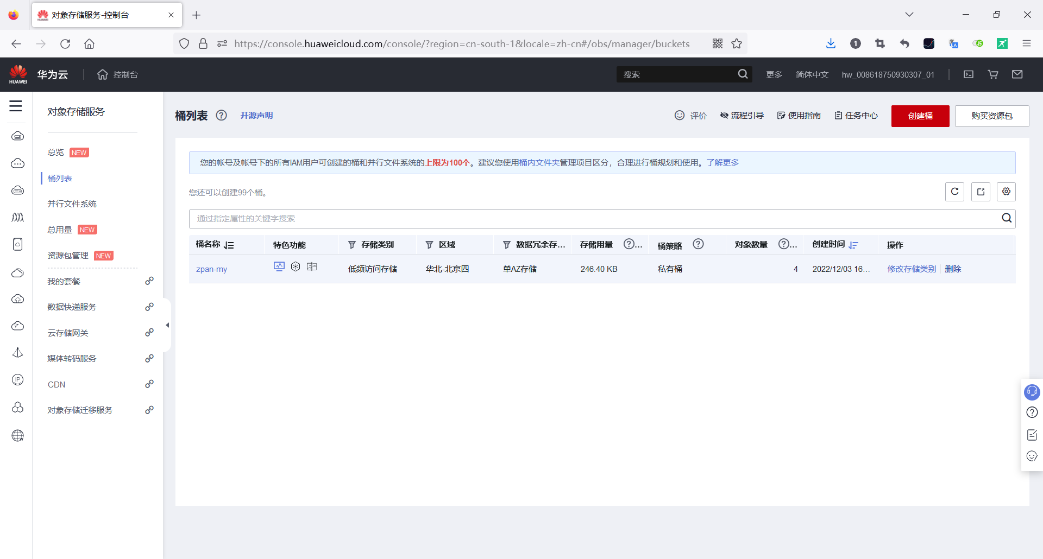1043x559 pixels.
Task: Click the second feature icon of zpan-my
Action: click(296, 266)
